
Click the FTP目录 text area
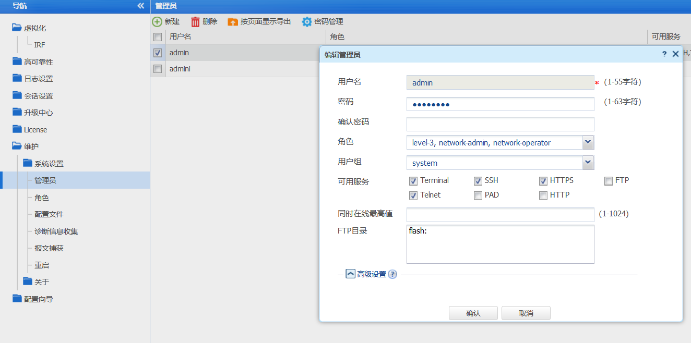point(501,244)
